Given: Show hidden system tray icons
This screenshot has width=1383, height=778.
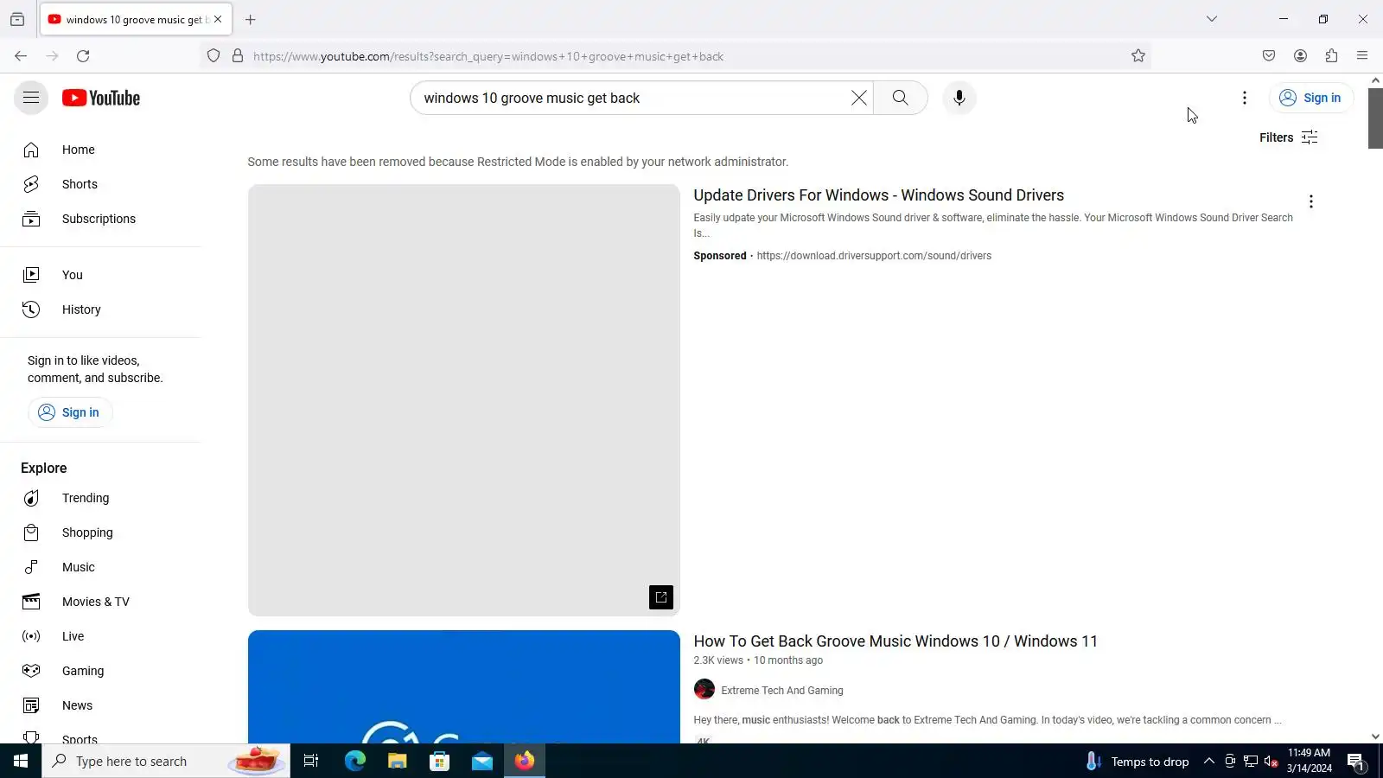Looking at the screenshot, I should tap(1209, 761).
